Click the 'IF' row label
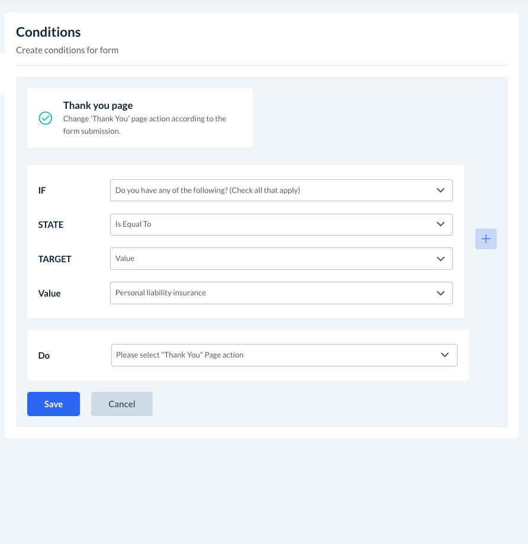 (42, 191)
